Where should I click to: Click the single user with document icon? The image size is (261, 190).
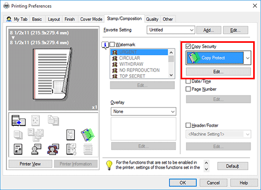point(36,149)
